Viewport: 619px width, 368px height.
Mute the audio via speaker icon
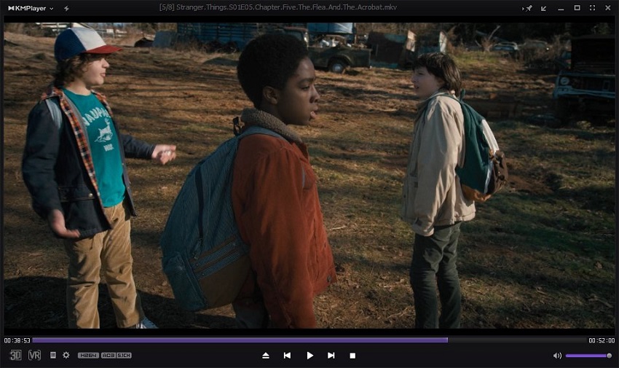click(x=557, y=355)
